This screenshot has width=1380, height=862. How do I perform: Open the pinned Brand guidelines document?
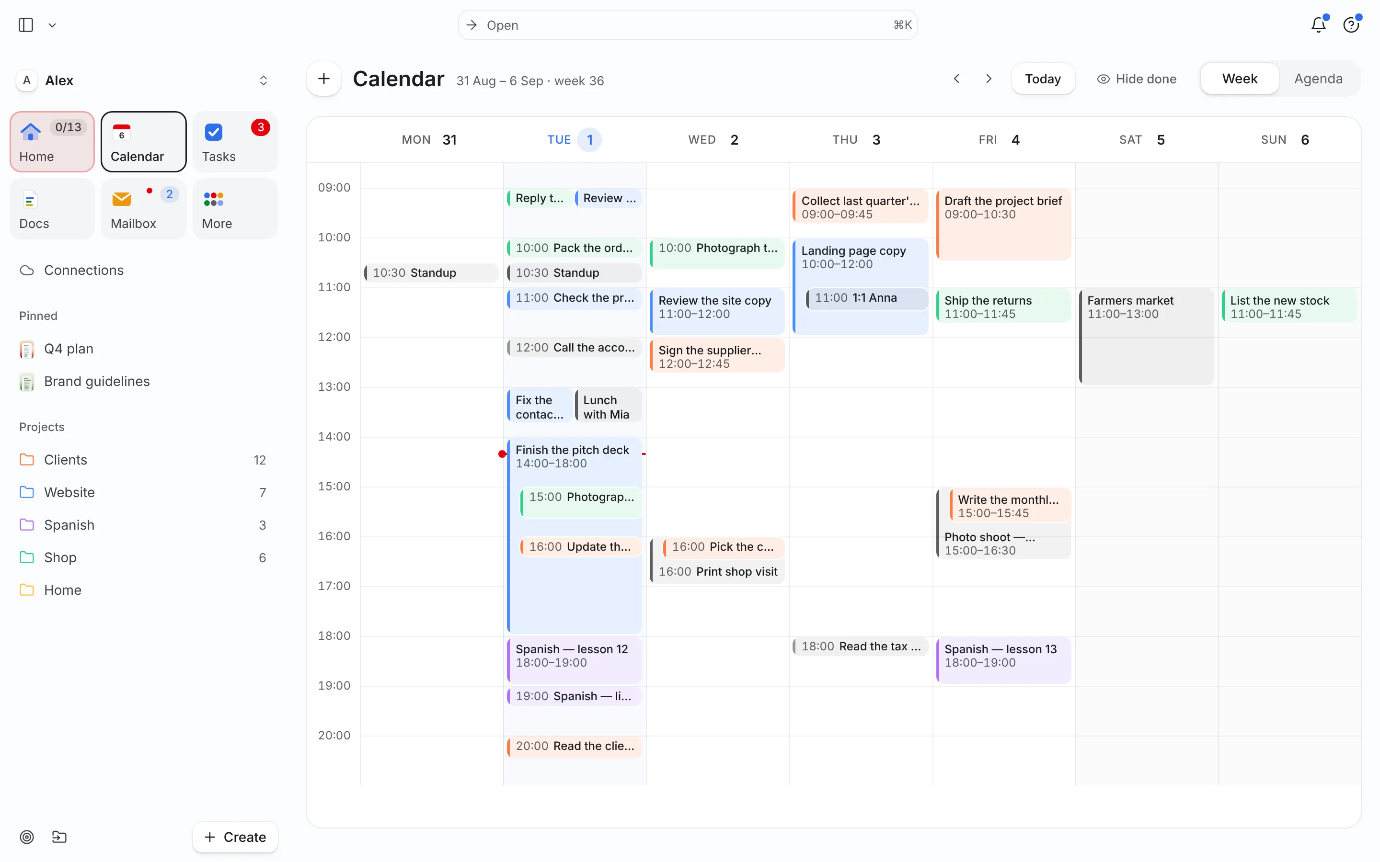point(144,381)
